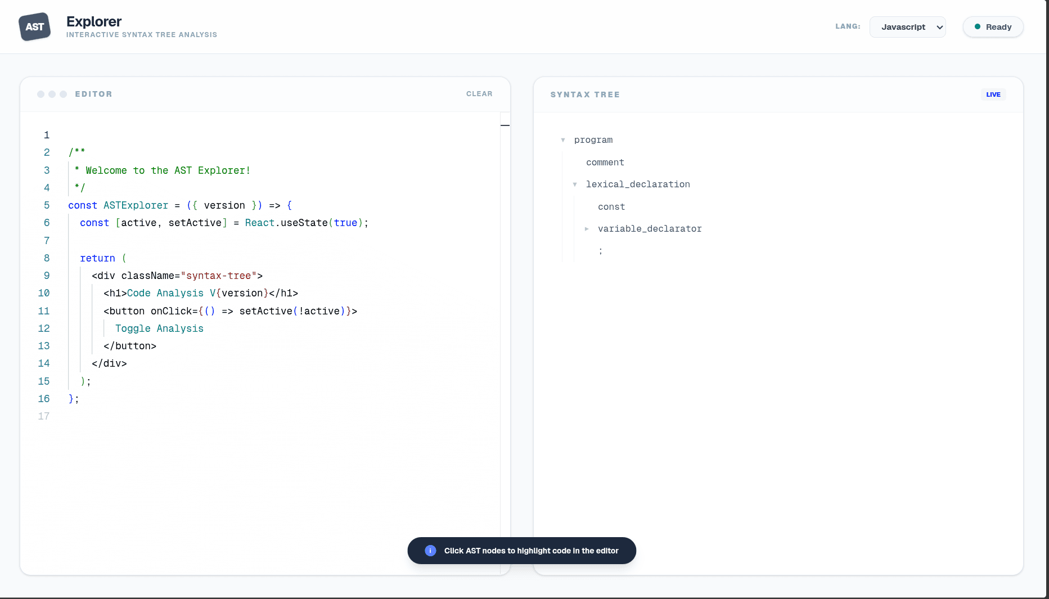Toggle the LIVE badge in Syntax Tree

click(x=993, y=94)
